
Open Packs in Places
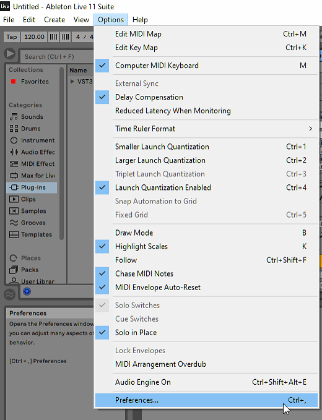[x=24, y=270]
